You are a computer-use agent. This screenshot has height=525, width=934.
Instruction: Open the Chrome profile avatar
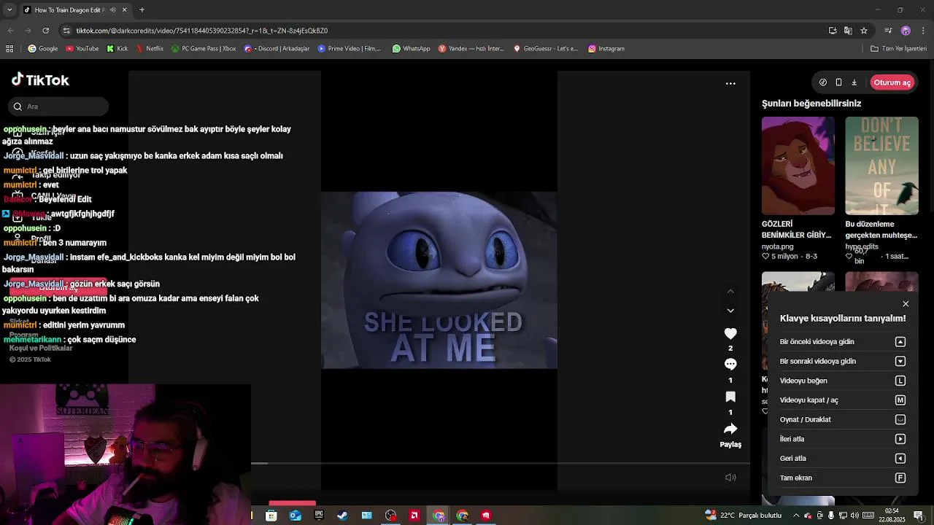pyautogui.click(x=906, y=31)
